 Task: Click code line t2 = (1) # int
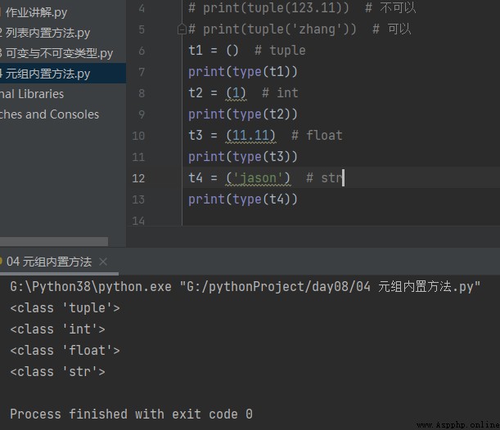[243, 93]
